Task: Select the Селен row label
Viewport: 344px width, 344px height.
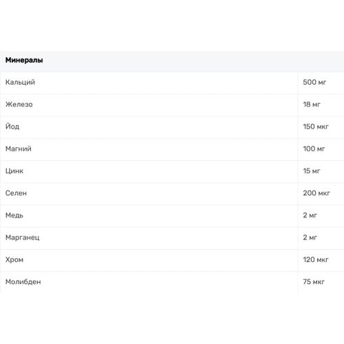Action: coord(16,193)
